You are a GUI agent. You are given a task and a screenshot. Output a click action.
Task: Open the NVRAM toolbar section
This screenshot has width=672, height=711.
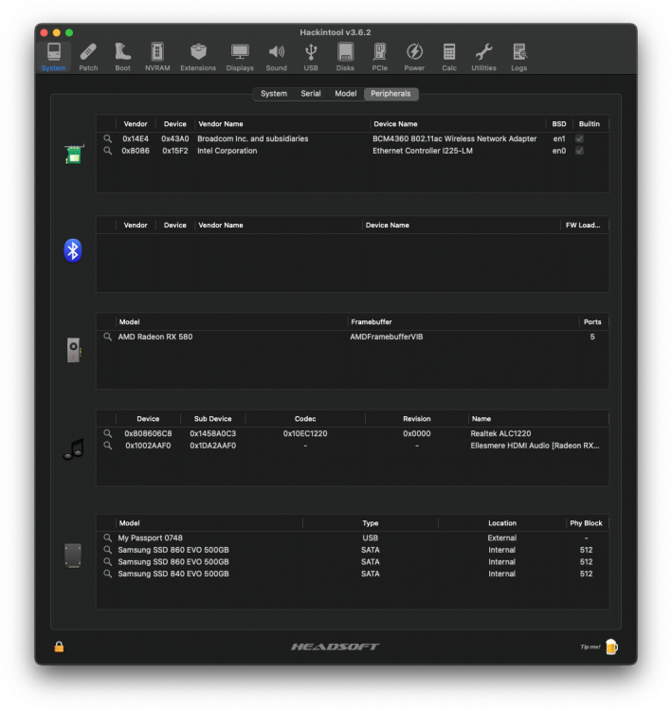click(x=157, y=57)
